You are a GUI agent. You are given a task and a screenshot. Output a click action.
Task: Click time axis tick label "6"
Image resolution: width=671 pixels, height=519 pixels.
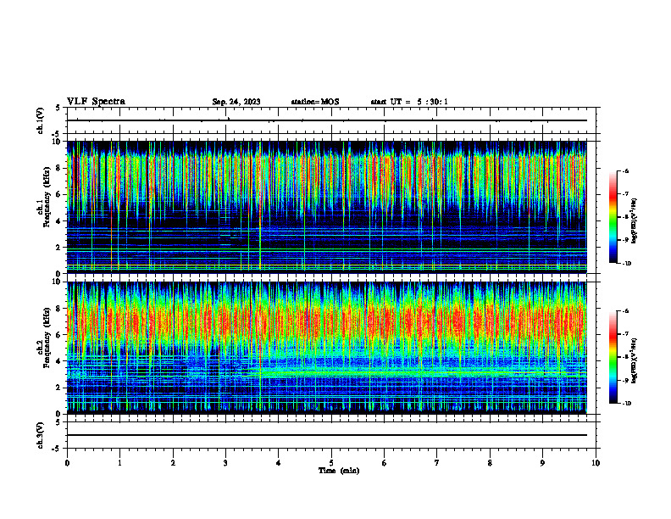[x=385, y=463]
